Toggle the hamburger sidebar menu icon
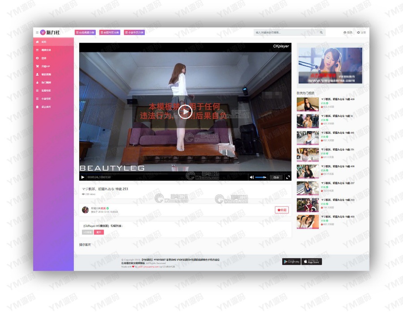 (37, 32)
